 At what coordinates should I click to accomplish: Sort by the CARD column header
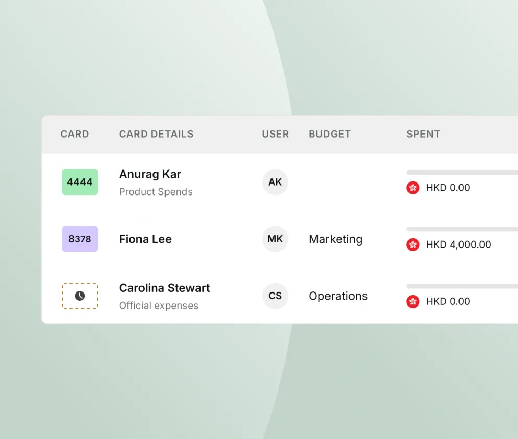click(x=75, y=134)
